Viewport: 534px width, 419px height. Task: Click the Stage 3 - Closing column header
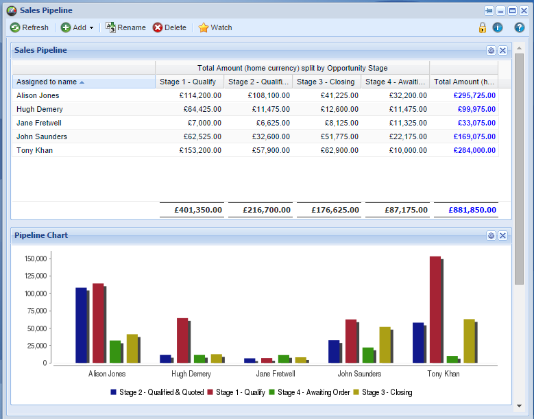click(327, 82)
